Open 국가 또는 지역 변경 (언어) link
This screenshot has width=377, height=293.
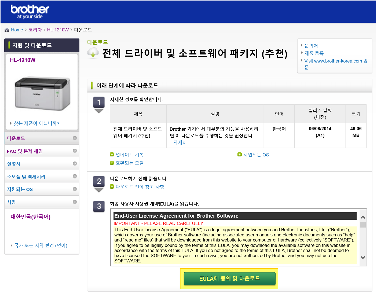click(x=41, y=245)
